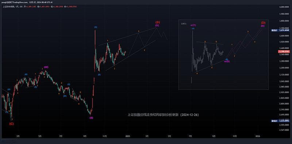Click the 分析2: label in the inset panel
This screenshot has height=144, width=292.
(x=184, y=24)
